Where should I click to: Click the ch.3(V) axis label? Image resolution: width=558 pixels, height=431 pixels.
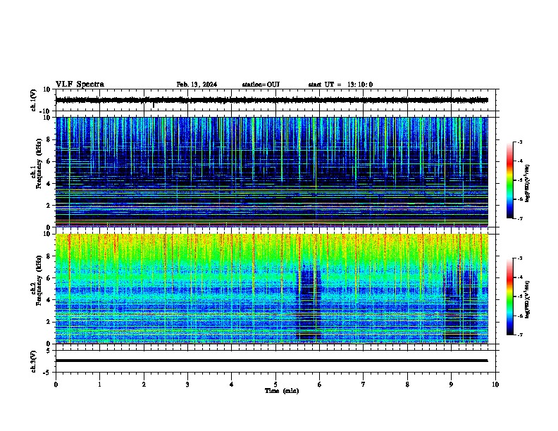pos(34,361)
